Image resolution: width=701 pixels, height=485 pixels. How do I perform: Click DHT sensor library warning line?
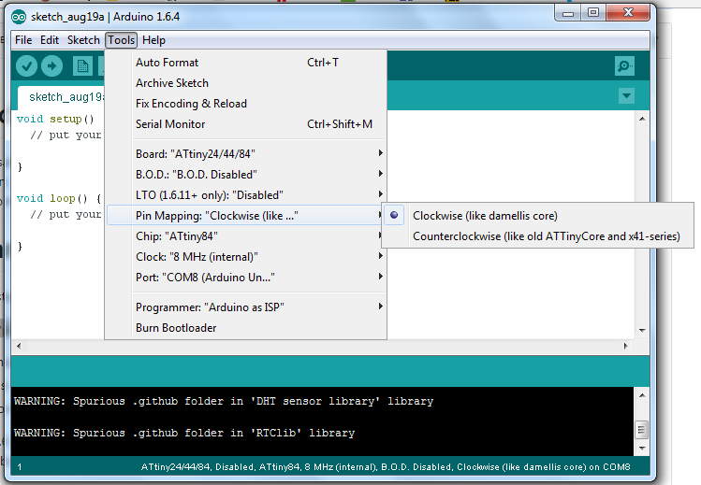224,401
